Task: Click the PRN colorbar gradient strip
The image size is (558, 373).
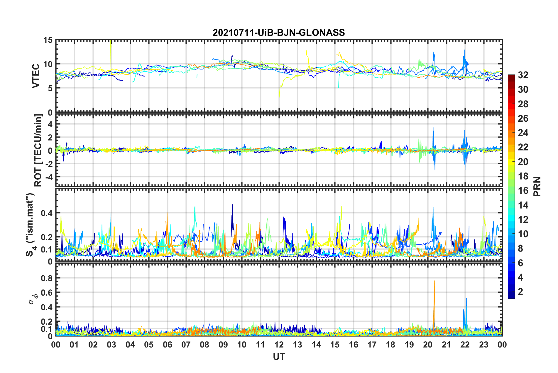Action: [511, 186]
